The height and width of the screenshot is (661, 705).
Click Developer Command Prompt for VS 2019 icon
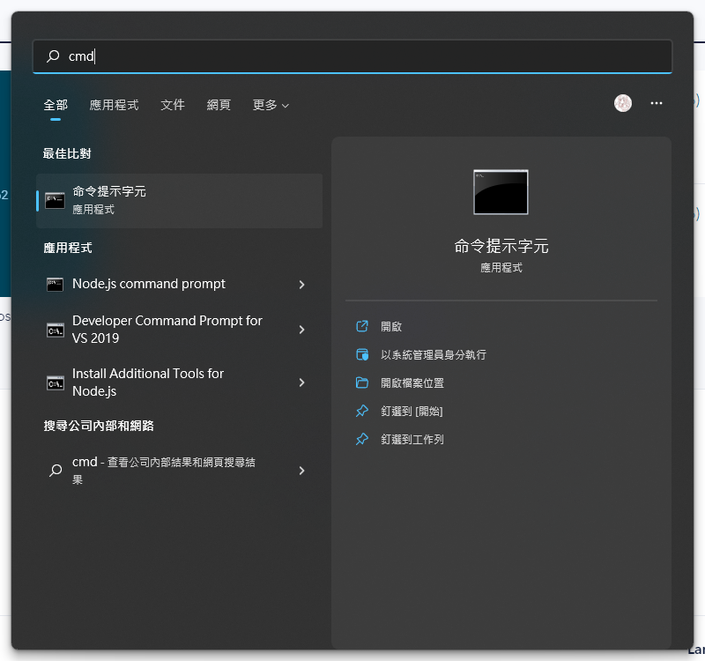[x=55, y=330]
